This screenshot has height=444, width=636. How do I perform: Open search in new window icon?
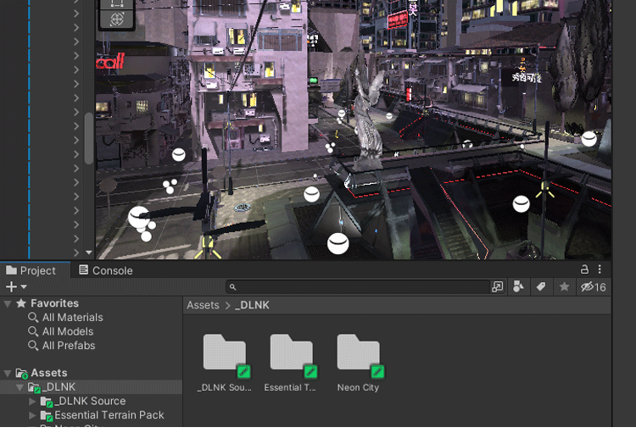click(498, 287)
